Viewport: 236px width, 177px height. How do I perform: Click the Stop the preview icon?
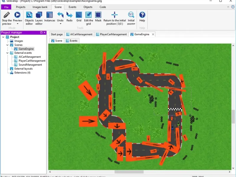pos(6,15)
